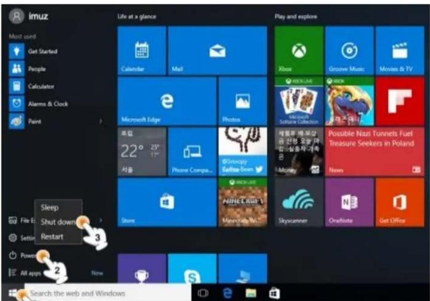Click the Windows Start button
The width and height of the screenshot is (430, 301).
[x=12, y=293]
